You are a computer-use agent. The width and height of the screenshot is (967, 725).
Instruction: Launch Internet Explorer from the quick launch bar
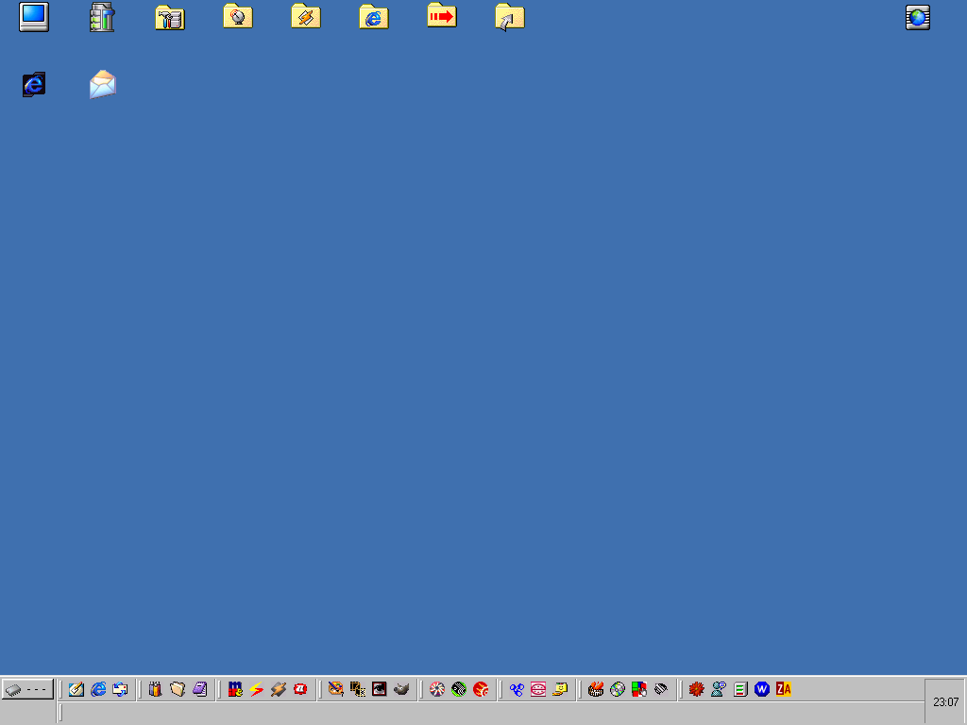(98, 689)
